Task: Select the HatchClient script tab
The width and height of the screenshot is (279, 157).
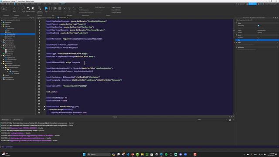Action: tap(62, 18)
